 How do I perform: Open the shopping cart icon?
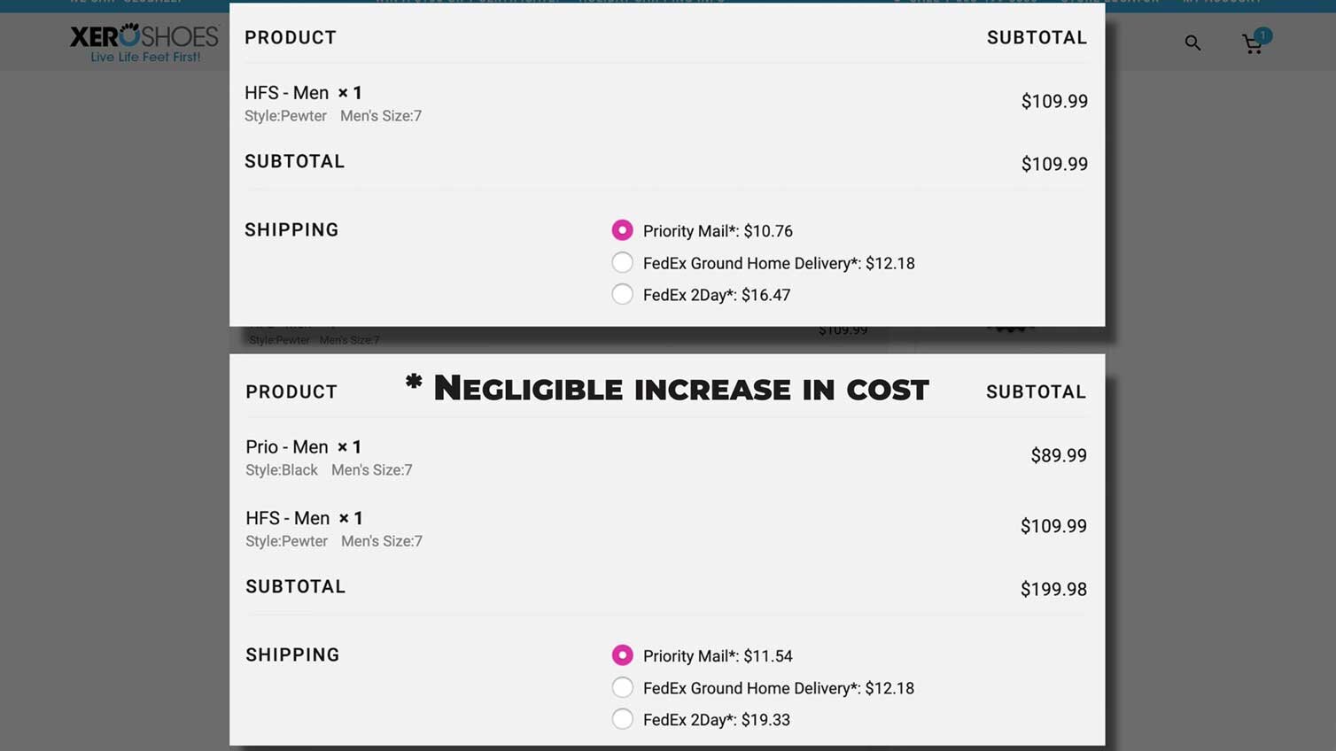click(x=1252, y=44)
